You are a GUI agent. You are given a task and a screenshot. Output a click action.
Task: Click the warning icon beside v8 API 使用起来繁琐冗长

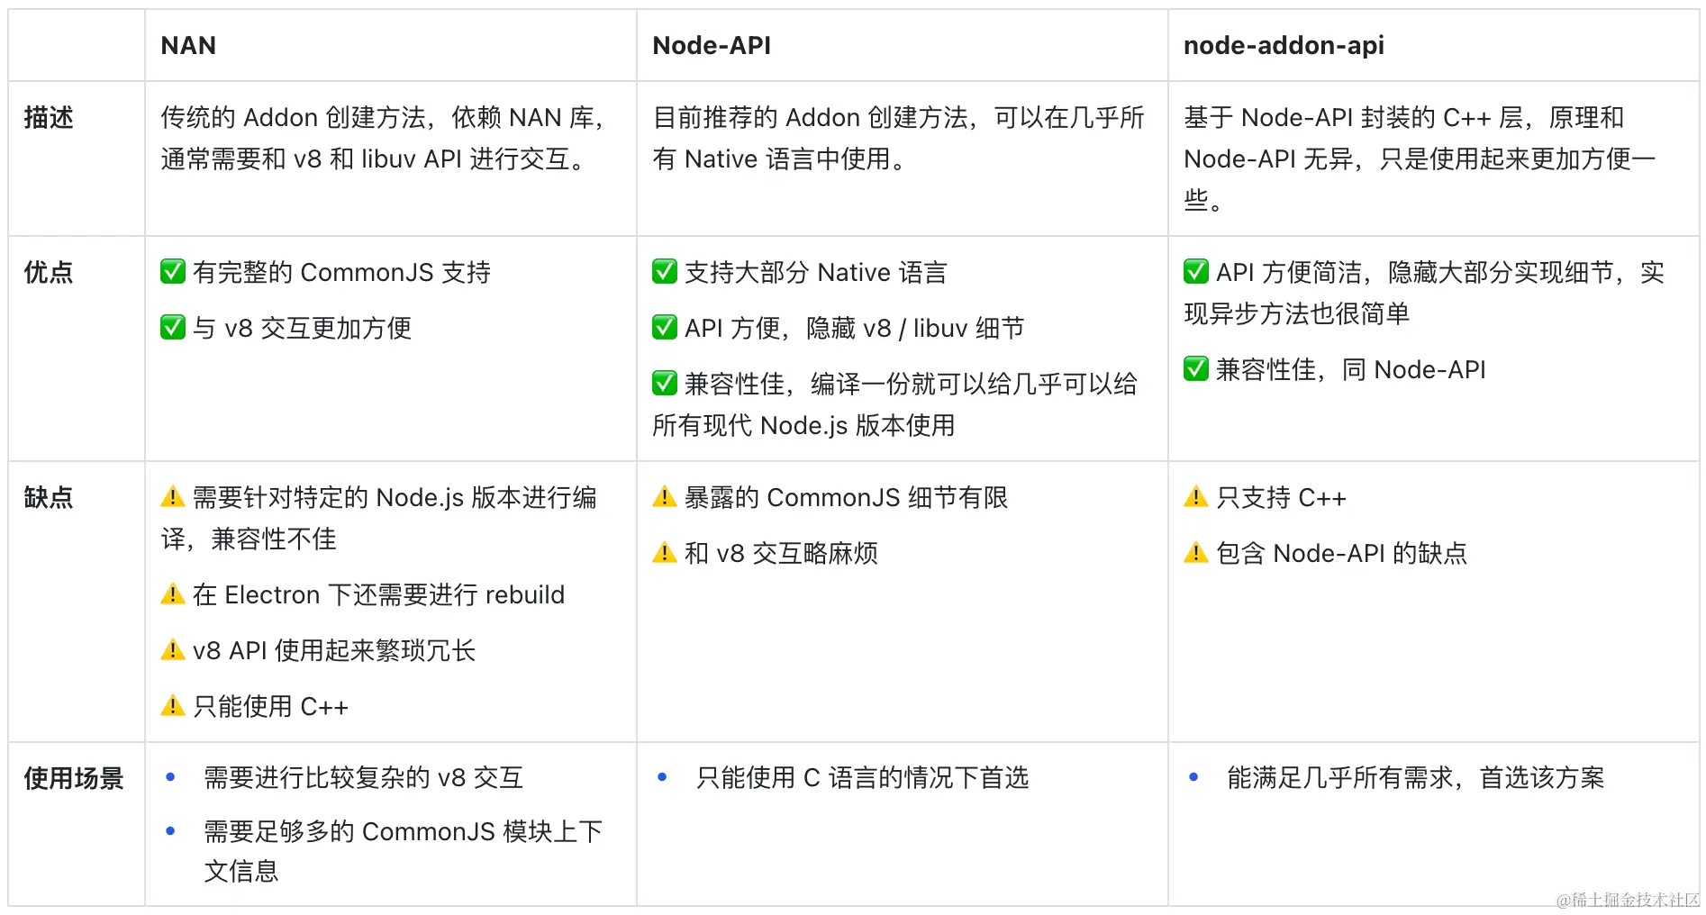(173, 649)
